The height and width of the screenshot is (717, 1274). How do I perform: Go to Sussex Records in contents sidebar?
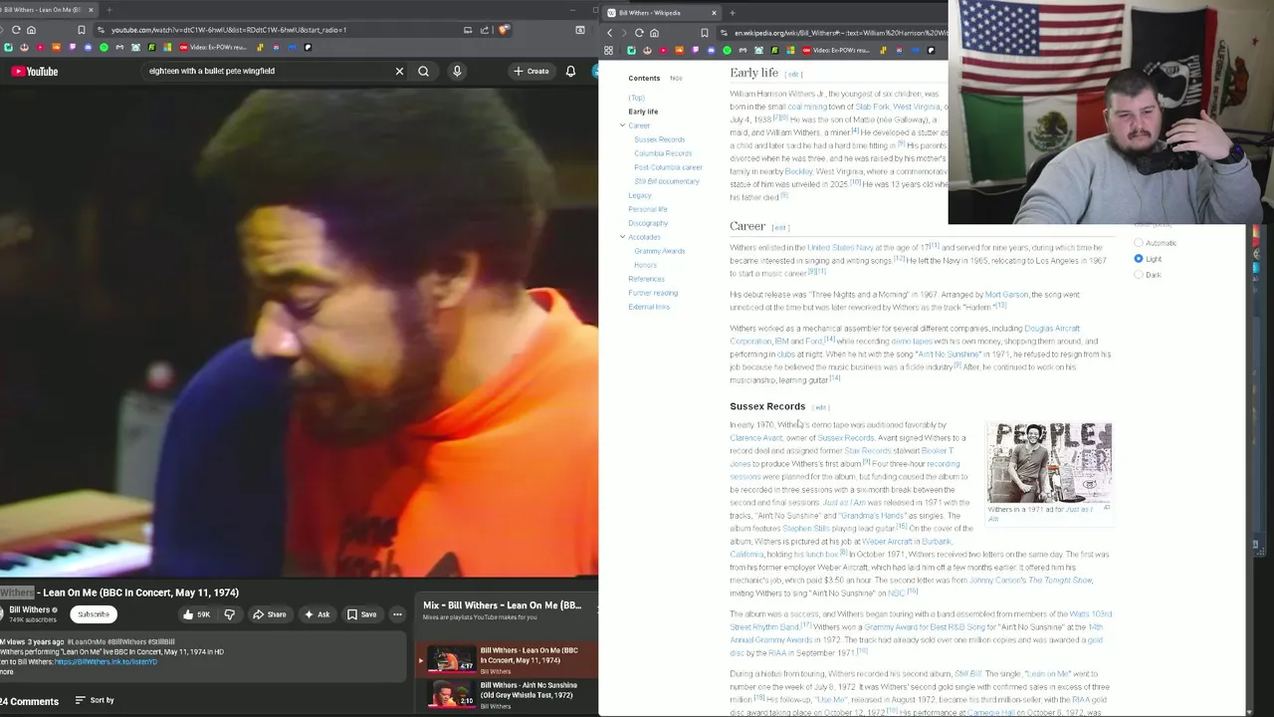pos(659,139)
